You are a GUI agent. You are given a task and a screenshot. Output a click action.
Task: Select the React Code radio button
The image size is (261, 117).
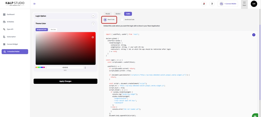pos(105,20)
